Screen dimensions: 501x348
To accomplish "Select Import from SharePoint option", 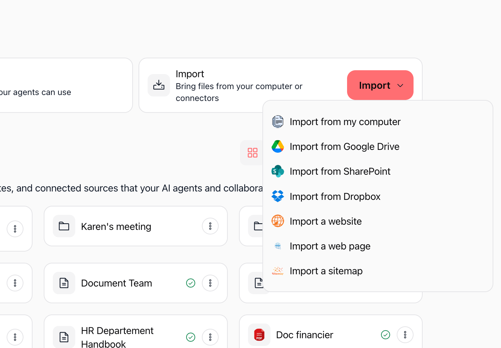I will 378,171.
